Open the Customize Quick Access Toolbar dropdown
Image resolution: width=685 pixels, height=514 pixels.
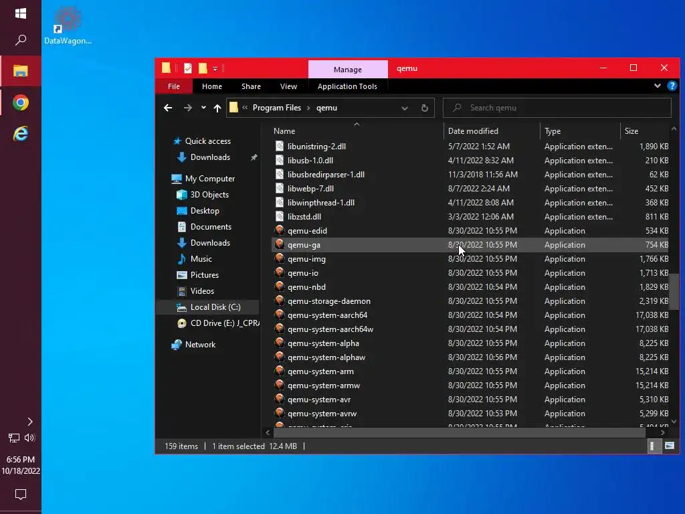pyautogui.click(x=215, y=69)
